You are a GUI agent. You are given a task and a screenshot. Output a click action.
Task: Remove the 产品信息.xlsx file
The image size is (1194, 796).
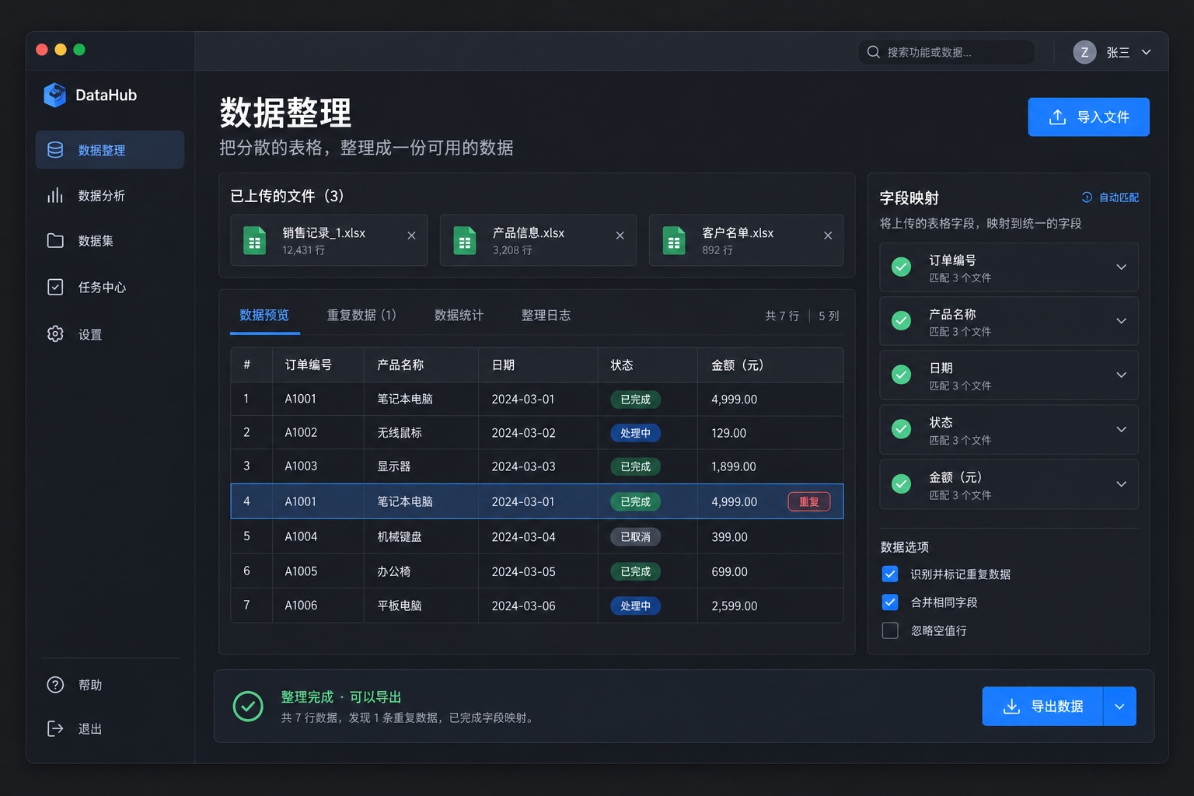click(x=620, y=236)
